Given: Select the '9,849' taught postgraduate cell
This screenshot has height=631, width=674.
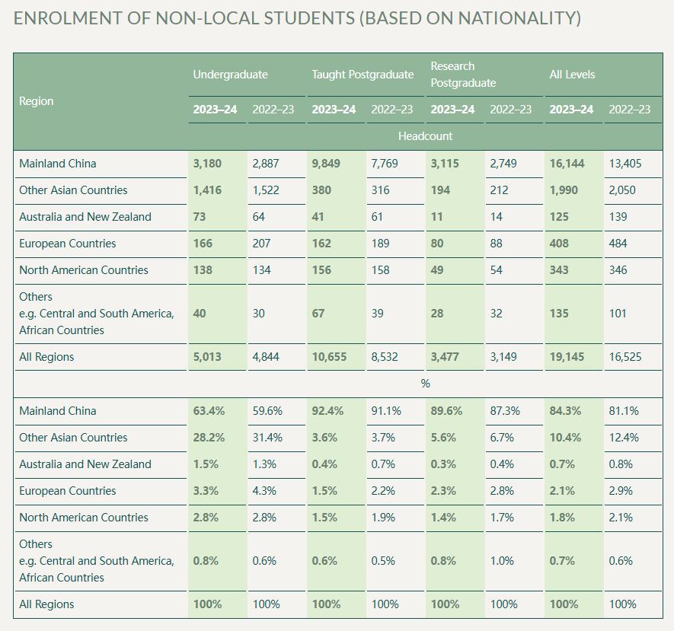Looking at the screenshot, I should (x=326, y=164).
